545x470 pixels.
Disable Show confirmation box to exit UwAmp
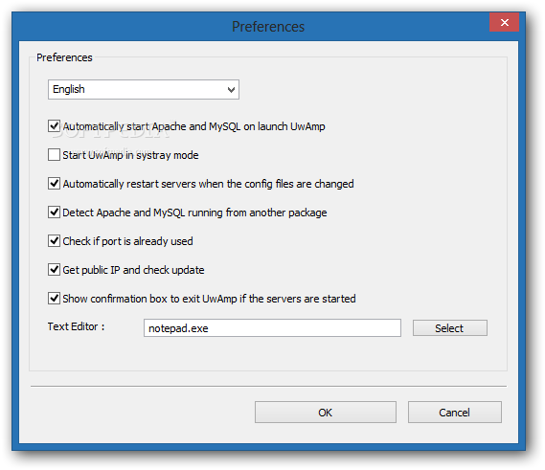point(54,299)
